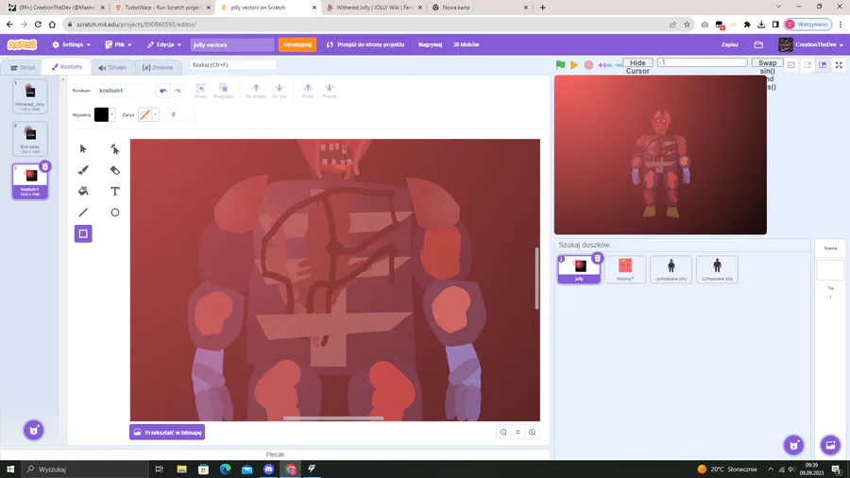Zoom out the costume canvas
The height and width of the screenshot is (478, 850).
pyautogui.click(x=503, y=432)
